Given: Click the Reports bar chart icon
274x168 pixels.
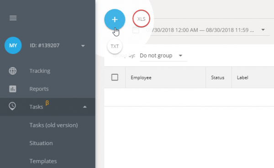Looking at the screenshot, I should [x=13, y=89].
